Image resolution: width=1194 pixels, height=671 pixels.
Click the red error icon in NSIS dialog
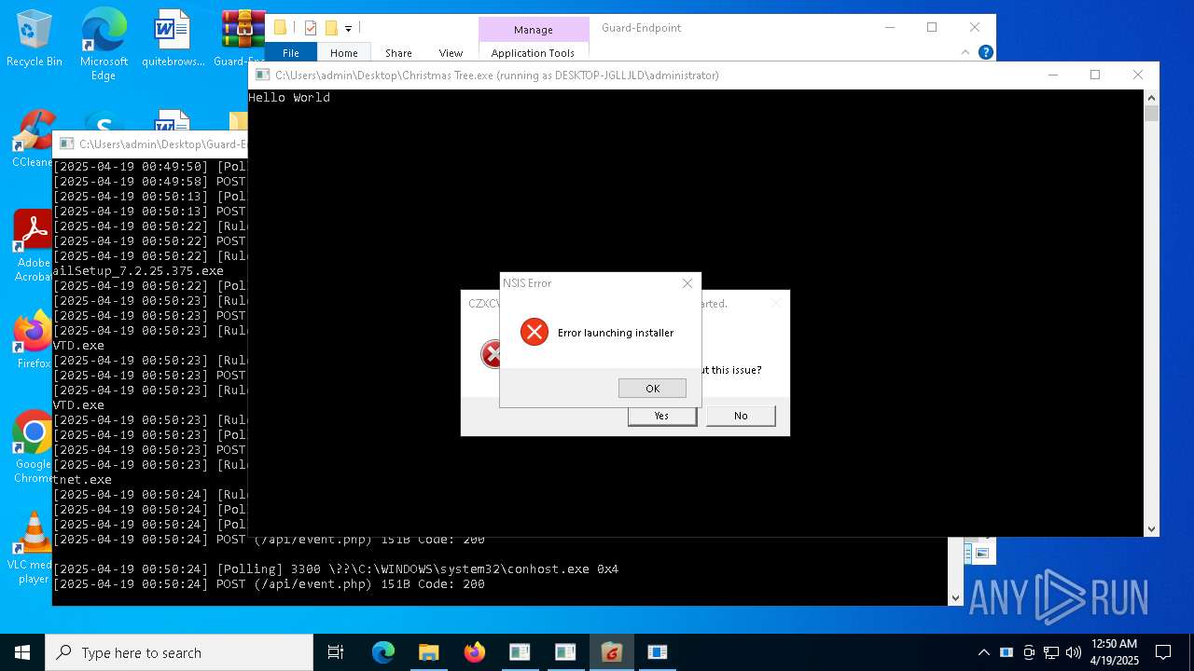pyautogui.click(x=535, y=332)
